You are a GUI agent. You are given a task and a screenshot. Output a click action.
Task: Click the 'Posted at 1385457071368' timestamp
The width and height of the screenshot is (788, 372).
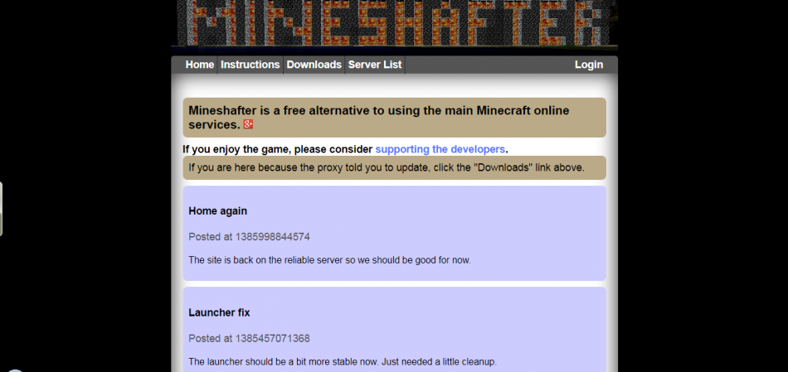[250, 338]
